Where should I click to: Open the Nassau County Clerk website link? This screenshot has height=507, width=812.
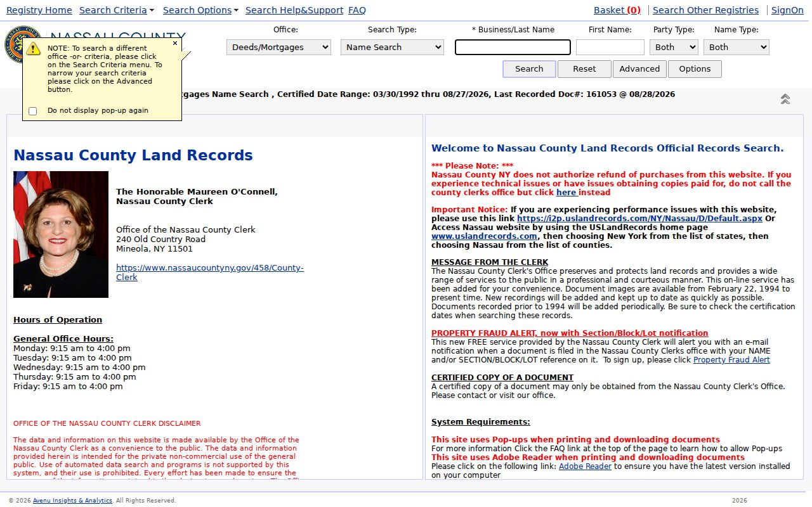[210, 273]
